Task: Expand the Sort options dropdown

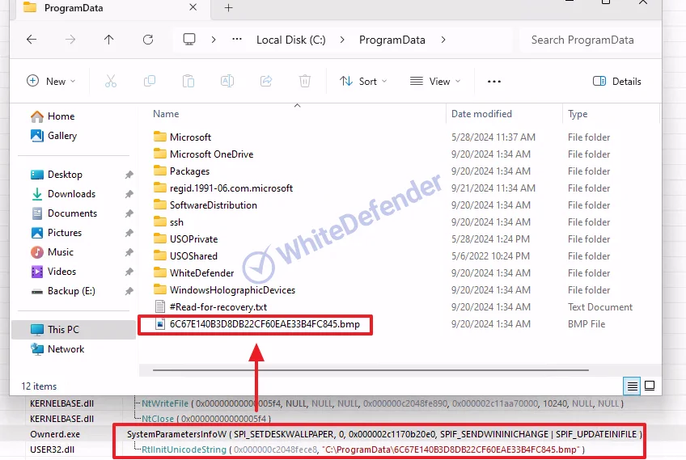Action: [x=363, y=81]
